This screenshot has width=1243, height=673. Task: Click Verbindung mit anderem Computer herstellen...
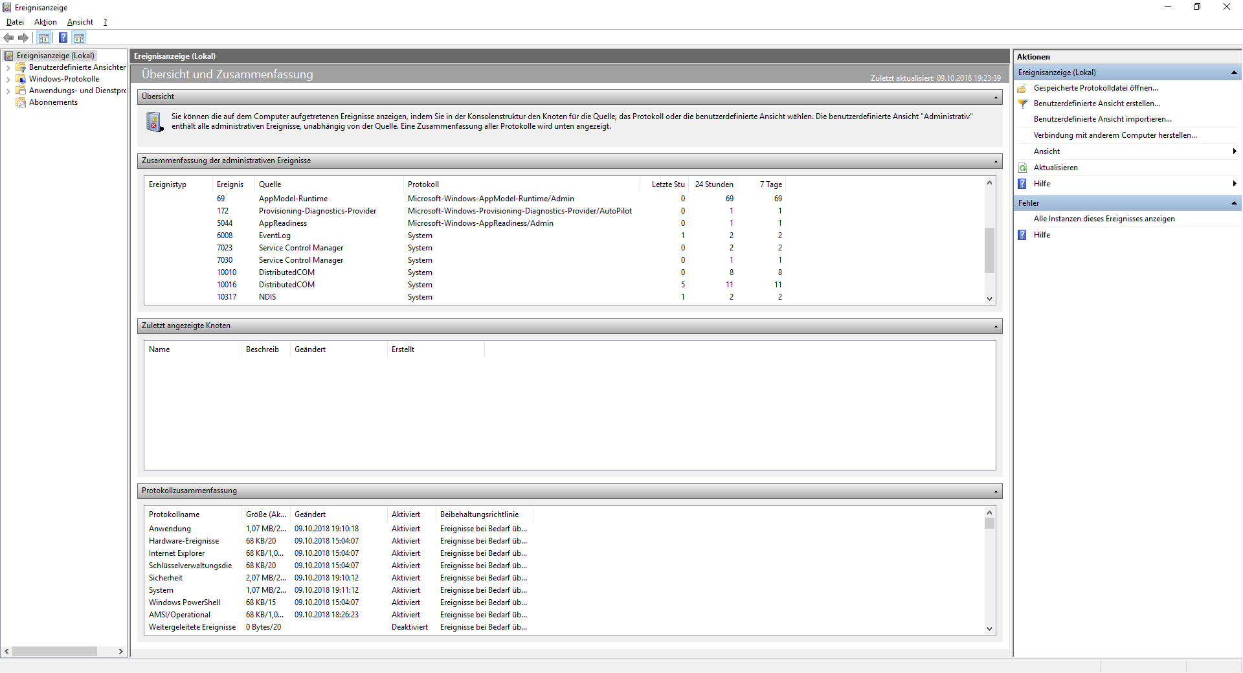[1115, 135]
